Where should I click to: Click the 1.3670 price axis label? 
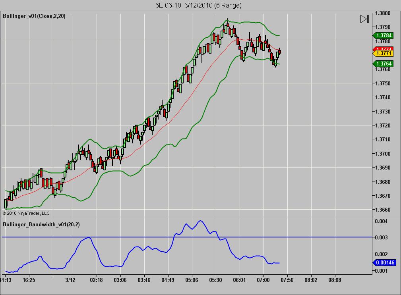(x=383, y=196)
